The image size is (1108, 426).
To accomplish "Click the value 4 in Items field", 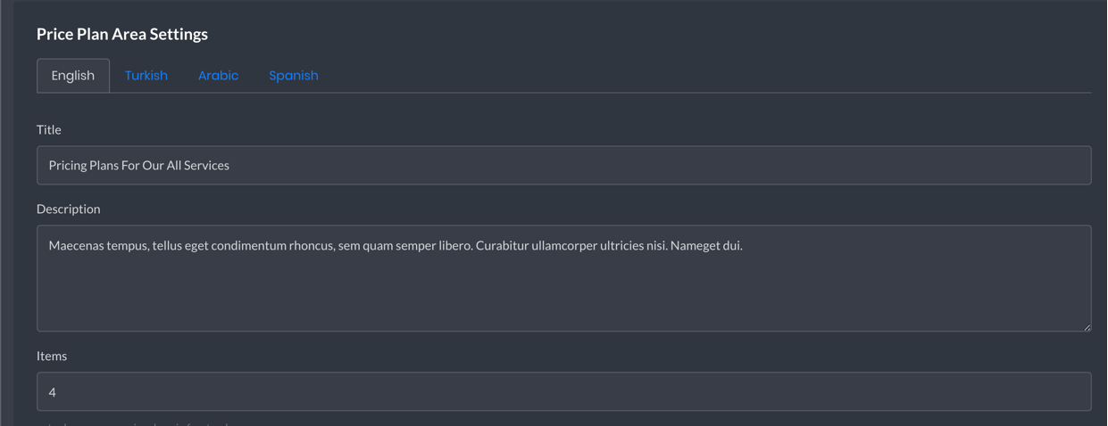I will [53, 392].
